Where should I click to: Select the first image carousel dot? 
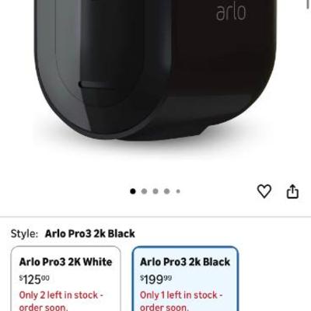(133, 191)
